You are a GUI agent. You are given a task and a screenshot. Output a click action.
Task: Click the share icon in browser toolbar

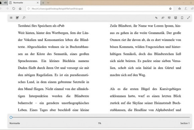192,9
